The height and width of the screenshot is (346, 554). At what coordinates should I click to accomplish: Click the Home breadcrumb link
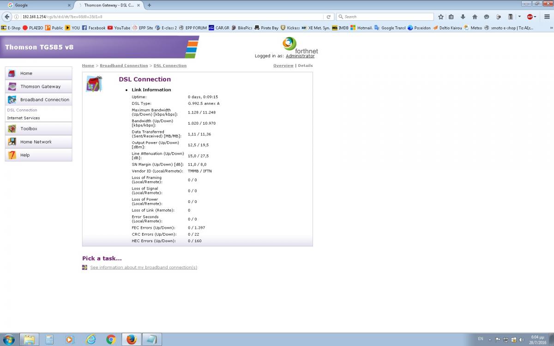[x=88, y=66]
